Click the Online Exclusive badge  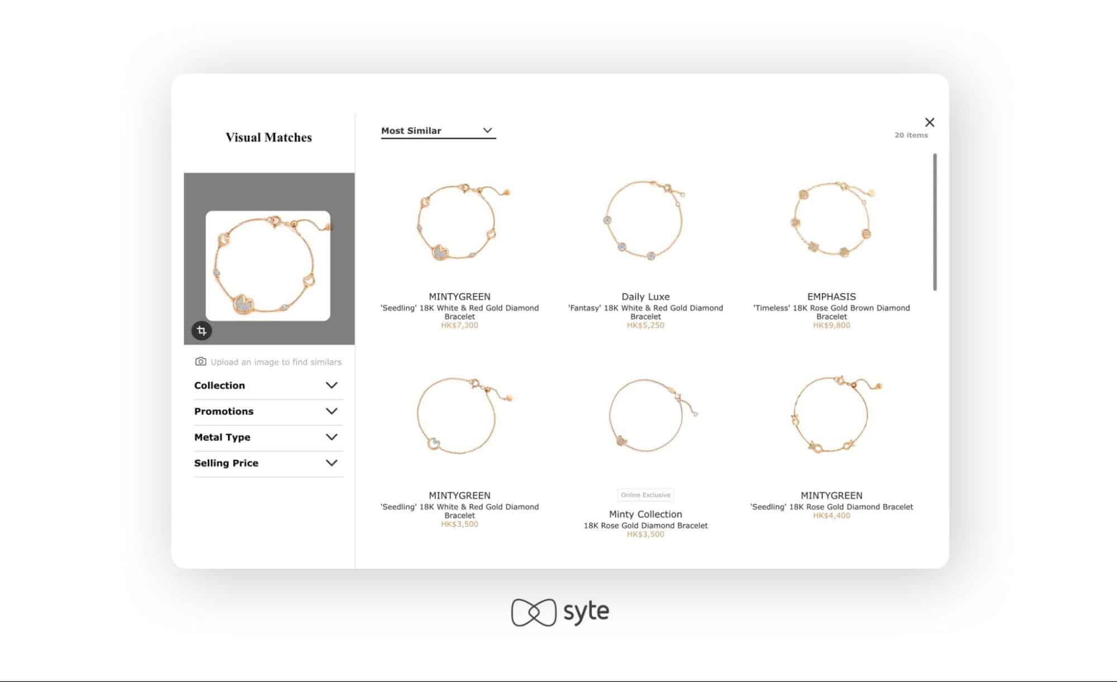pyautogui.click(x=645, y=495)
